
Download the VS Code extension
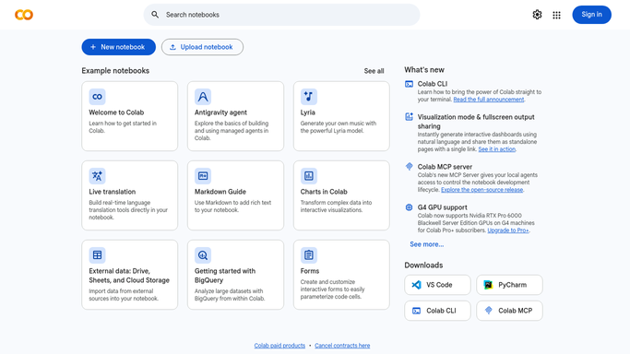[x=437, y=285]
